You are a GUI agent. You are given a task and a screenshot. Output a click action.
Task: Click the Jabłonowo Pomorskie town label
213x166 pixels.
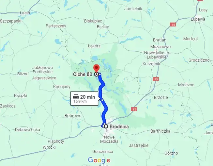(x=42, y=70)
